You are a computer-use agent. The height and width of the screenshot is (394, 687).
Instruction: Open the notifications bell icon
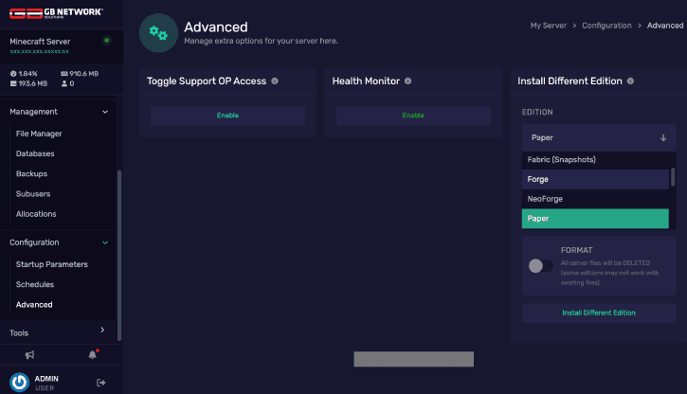point(93,354)
